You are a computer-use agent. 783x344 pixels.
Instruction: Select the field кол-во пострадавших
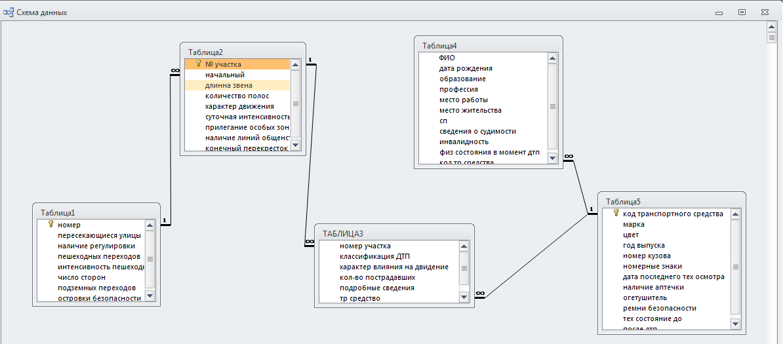pyautogui.click(x=389, y=277)
